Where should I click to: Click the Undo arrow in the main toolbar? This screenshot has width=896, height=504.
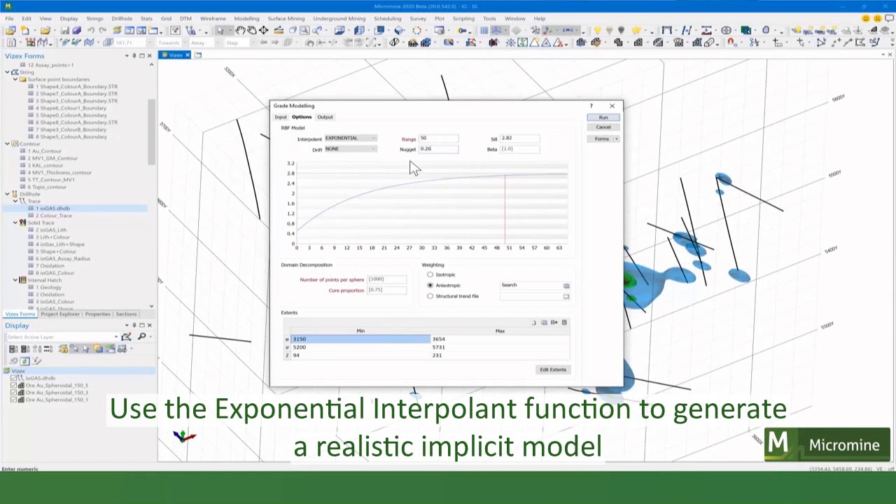(x=91, y=31)
